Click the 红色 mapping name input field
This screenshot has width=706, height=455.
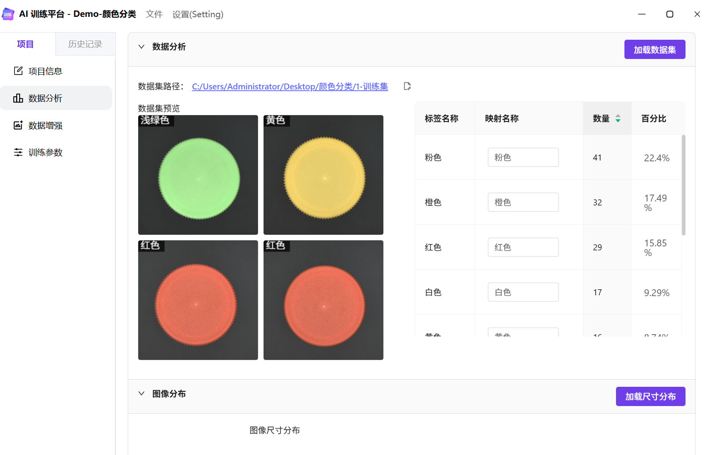[x=523, y=247]
